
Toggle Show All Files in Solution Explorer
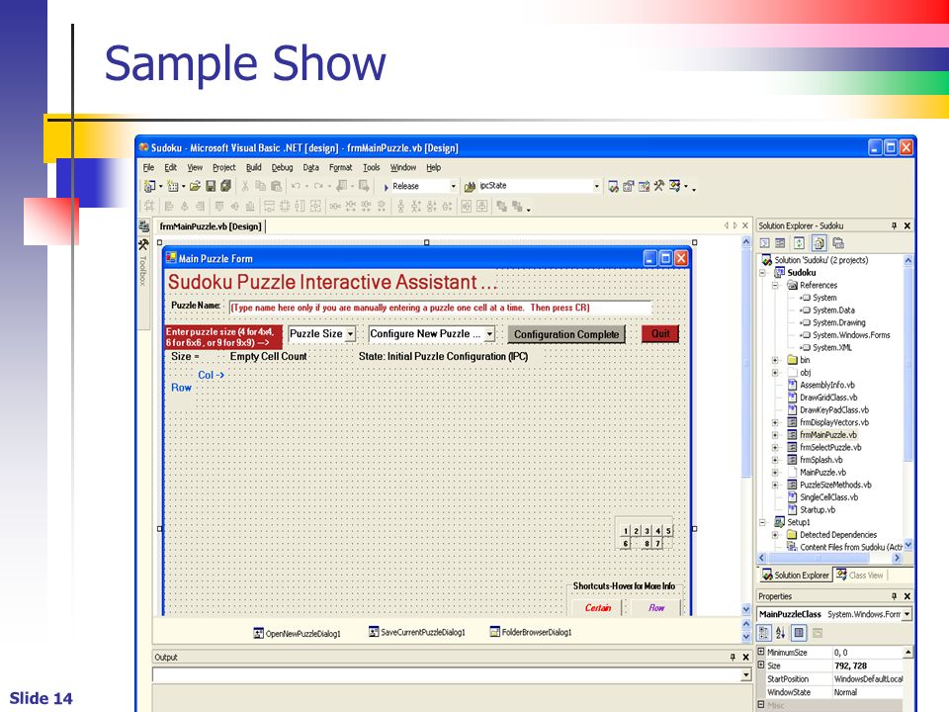coord(819,243)
